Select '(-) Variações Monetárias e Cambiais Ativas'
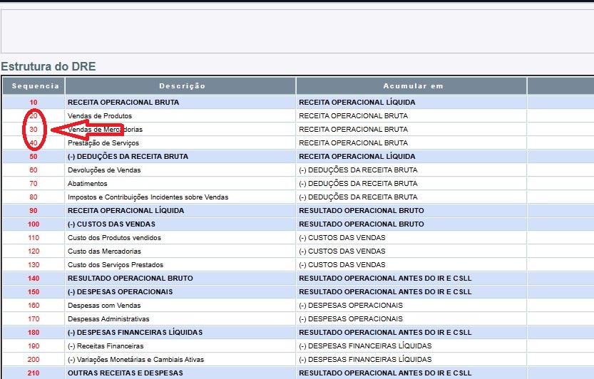 coord(135,360)
